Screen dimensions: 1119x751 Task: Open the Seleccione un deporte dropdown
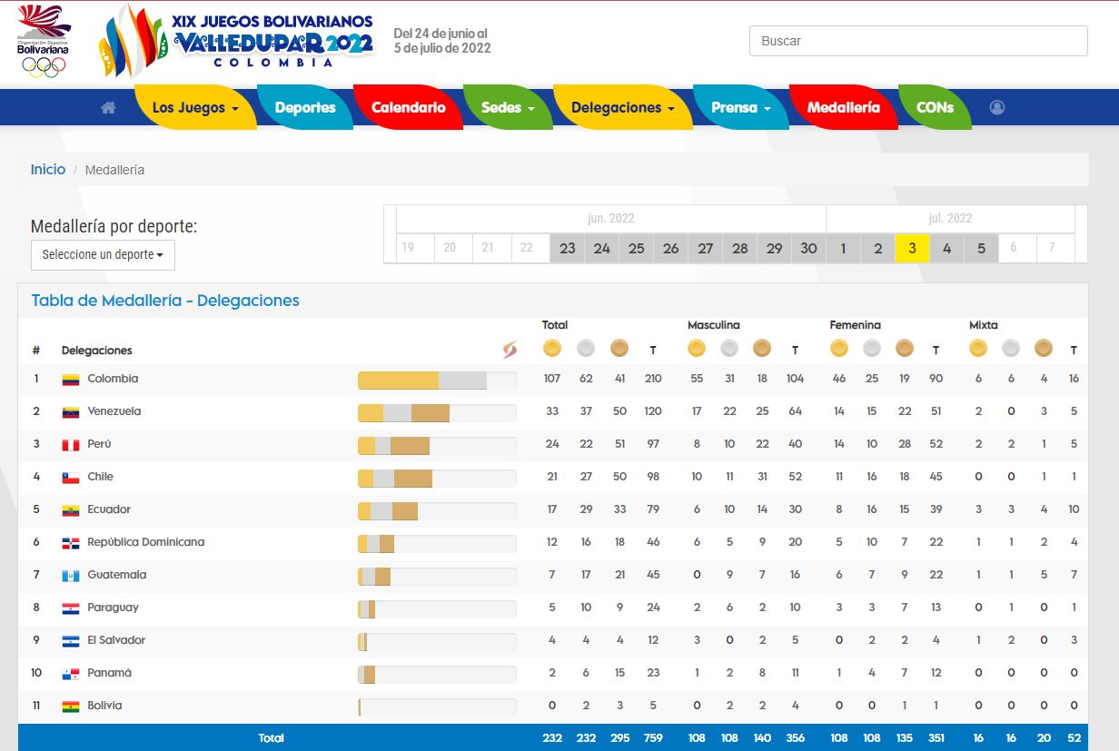coord(103,255)
